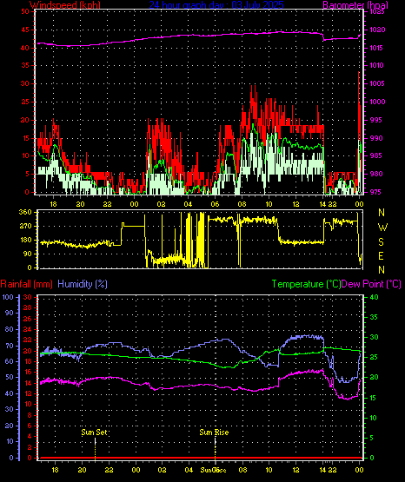Click the 40 temperature scale value
The height and width of the screenshot is (482, 405).
(x=374, y=297)
